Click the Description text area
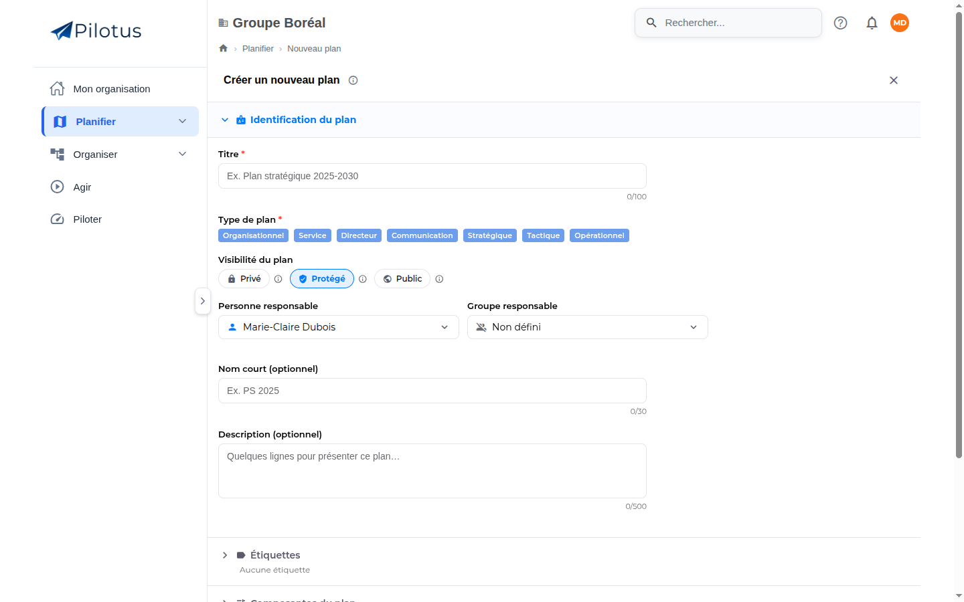The height and width of the screenshot is (602, 964). point(432,471)
